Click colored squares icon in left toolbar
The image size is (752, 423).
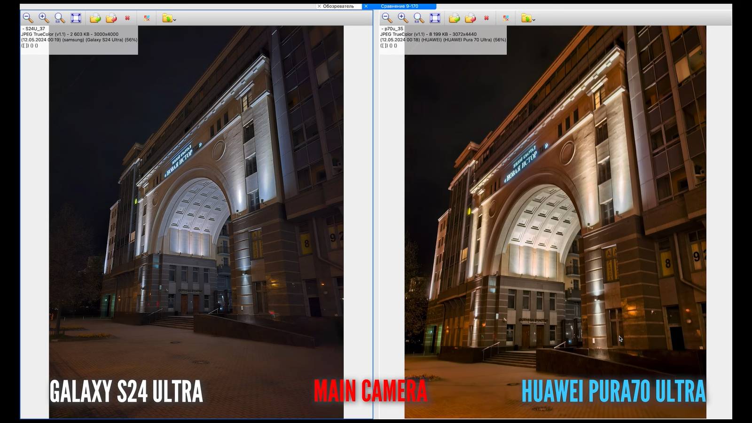pyautogui.click(x=147, y=18)
